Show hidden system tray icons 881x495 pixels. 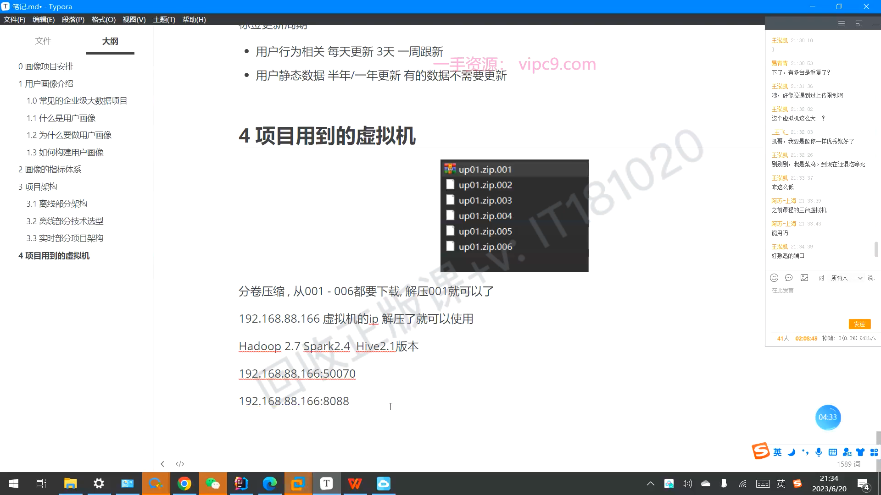pos(650,484)
